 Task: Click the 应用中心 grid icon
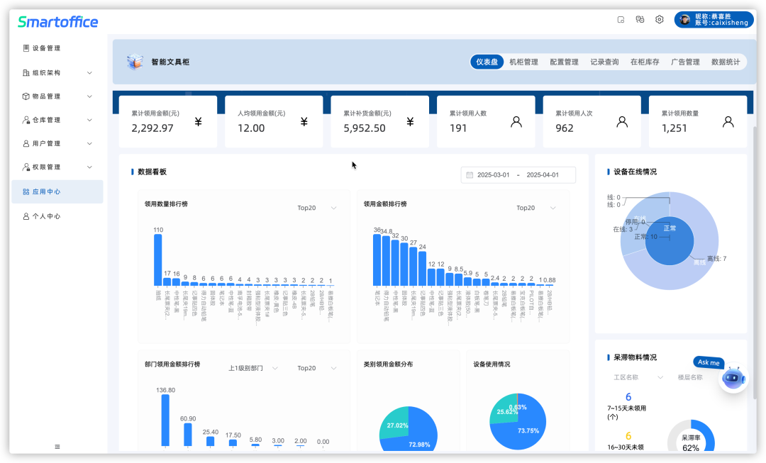click(26, 191)
